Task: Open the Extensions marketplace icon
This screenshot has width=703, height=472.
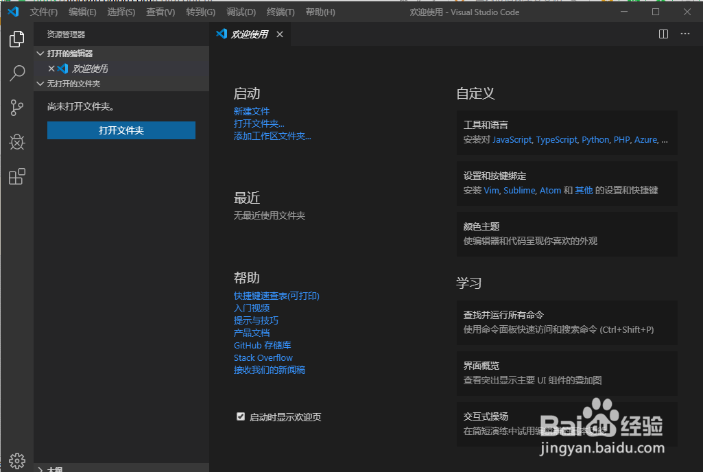Action: [x=16, y=176]
